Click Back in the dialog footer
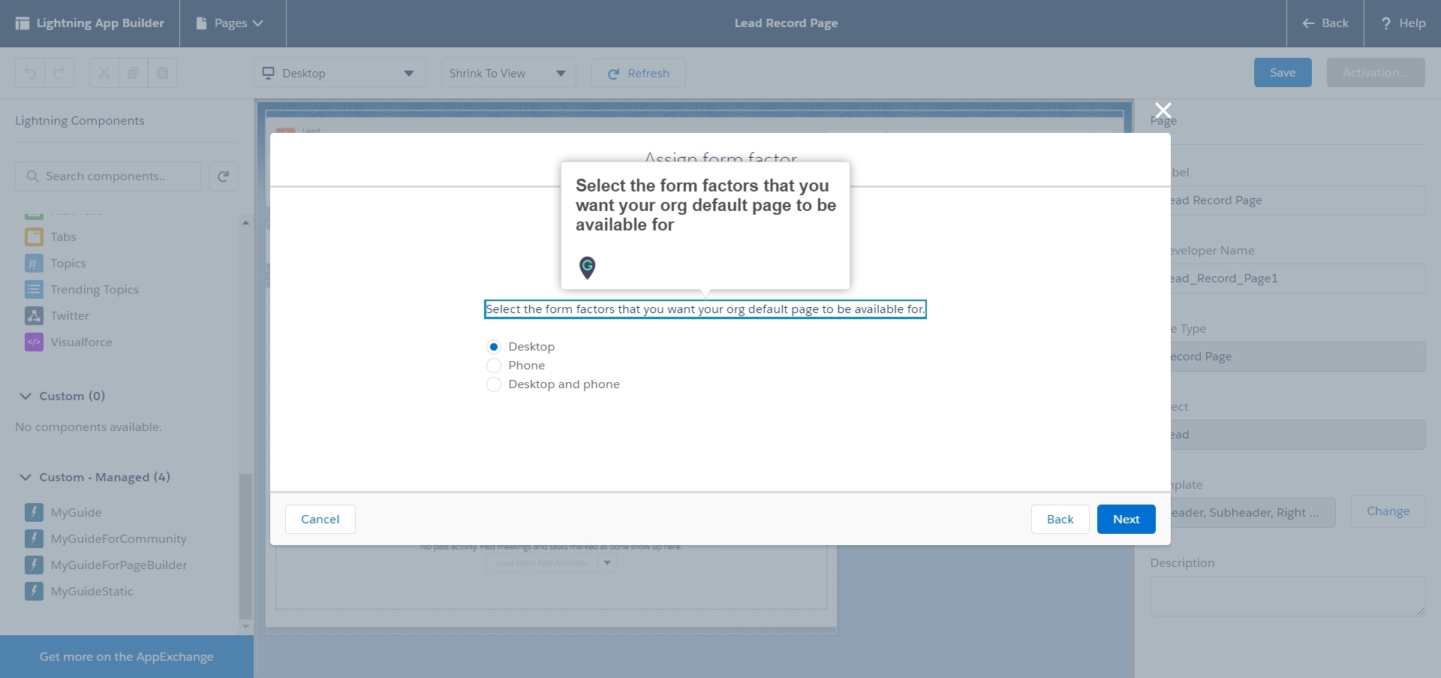 click(x=1060, y=519)
